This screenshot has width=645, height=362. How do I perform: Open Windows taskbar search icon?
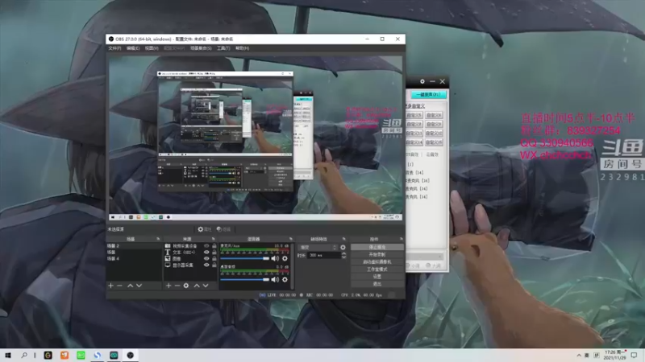(x=24, y=355)
